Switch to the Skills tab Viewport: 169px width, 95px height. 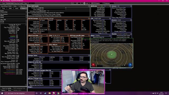(10, 8)
